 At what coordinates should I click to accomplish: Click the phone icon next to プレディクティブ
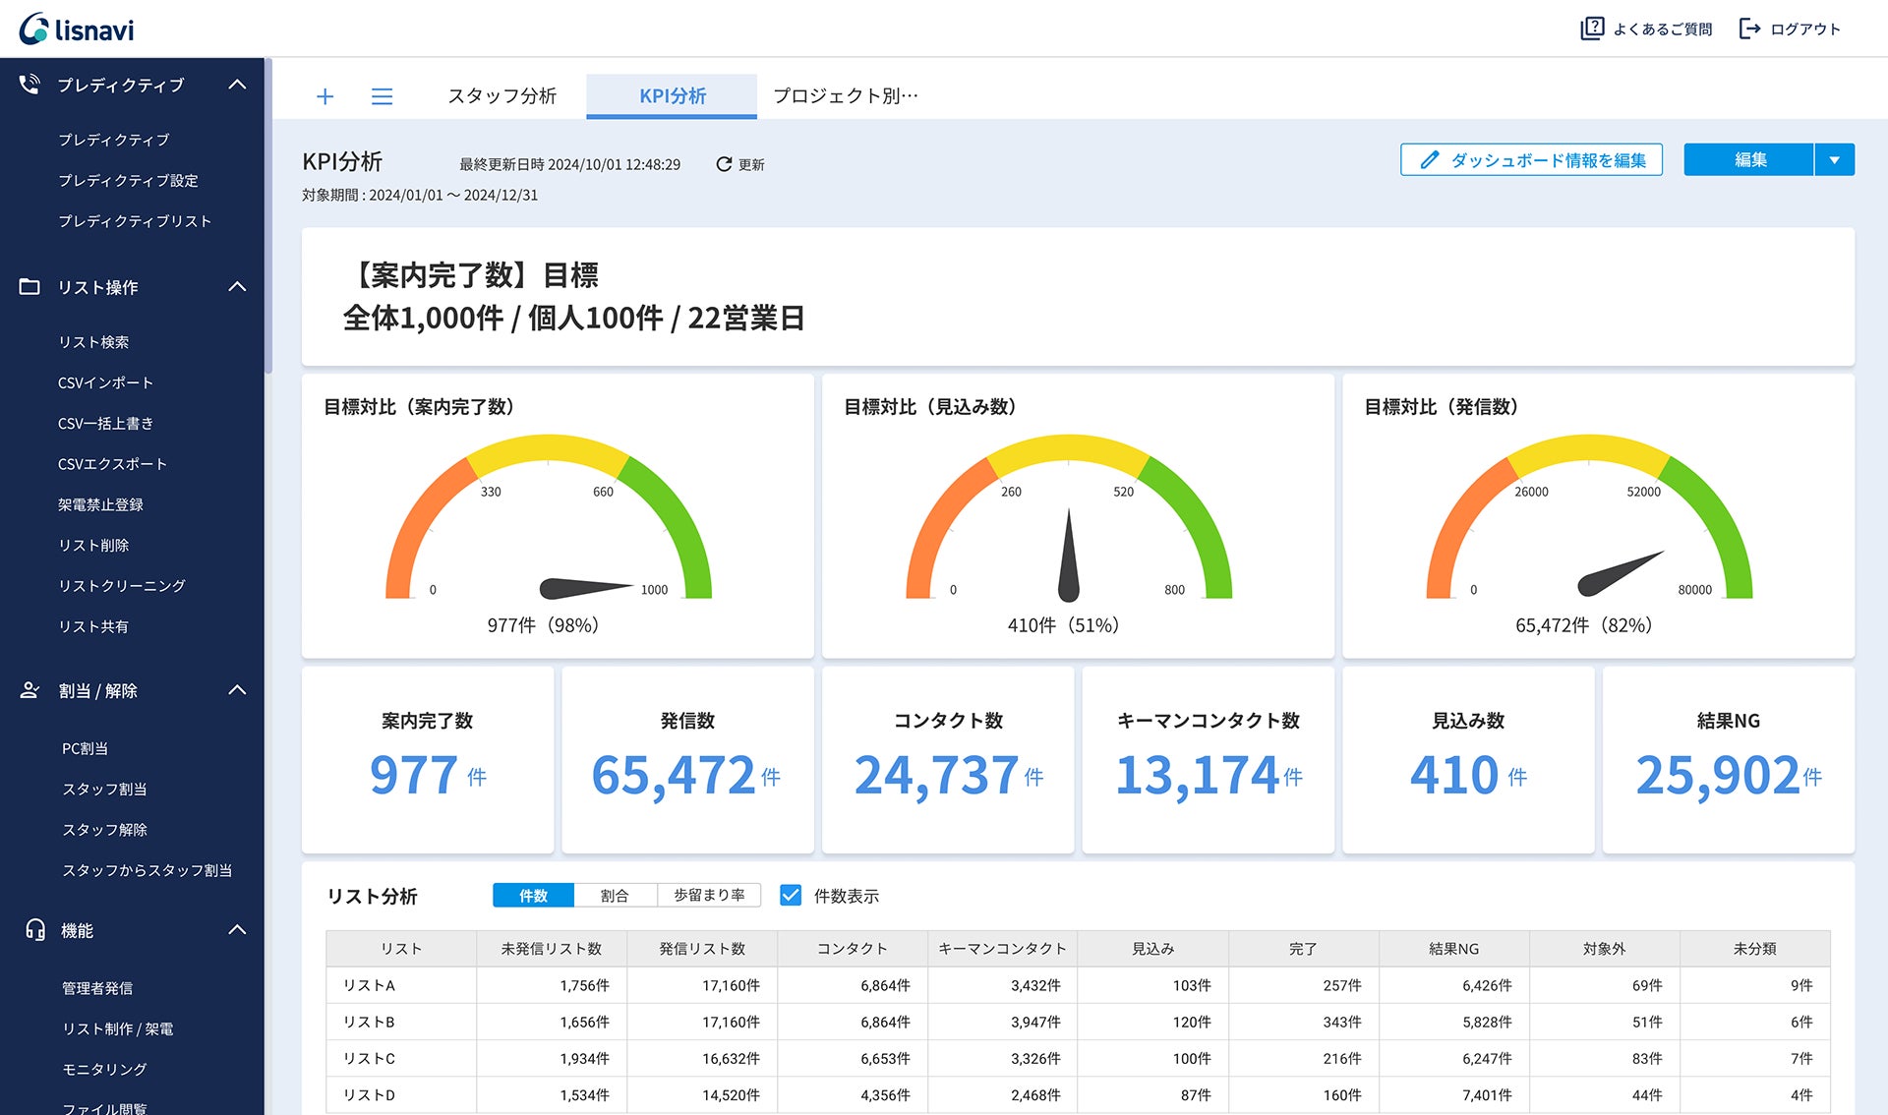29,85
